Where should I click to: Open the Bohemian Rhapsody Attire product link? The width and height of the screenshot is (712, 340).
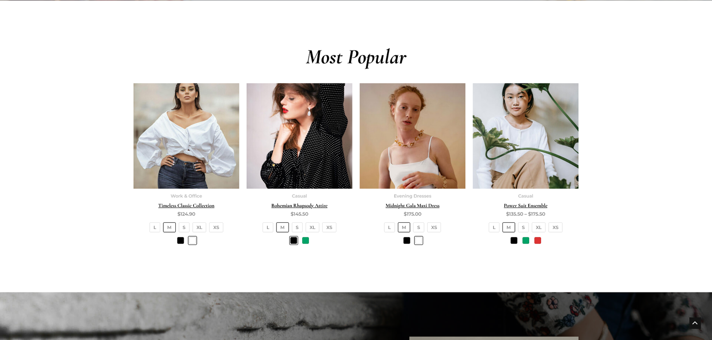pyautogui.click(x=299, y=206)
